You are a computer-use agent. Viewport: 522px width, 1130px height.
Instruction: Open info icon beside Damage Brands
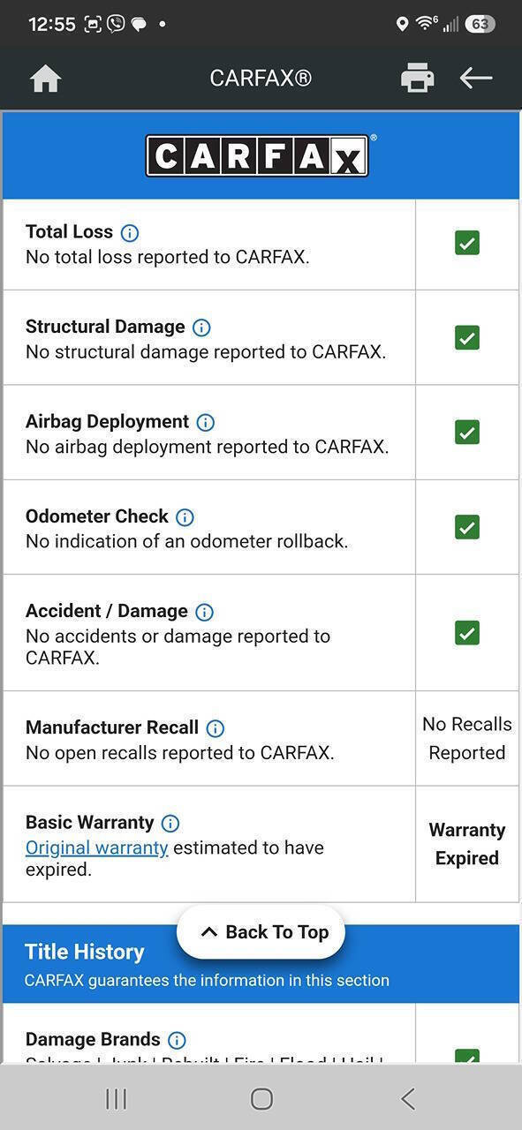177,1040
